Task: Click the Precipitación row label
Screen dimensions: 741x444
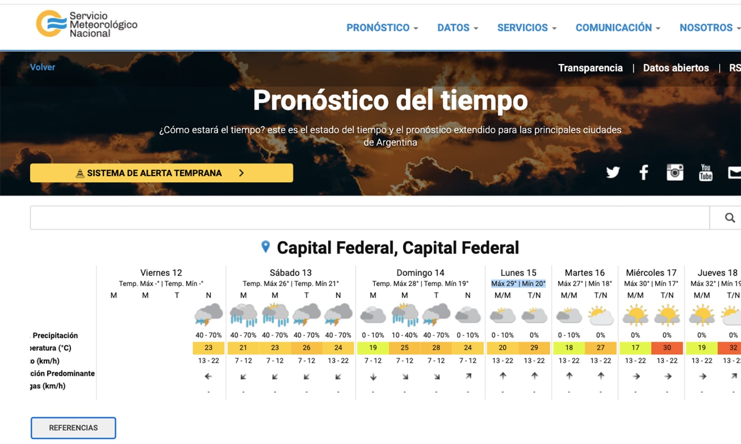Action: point(55,335)
